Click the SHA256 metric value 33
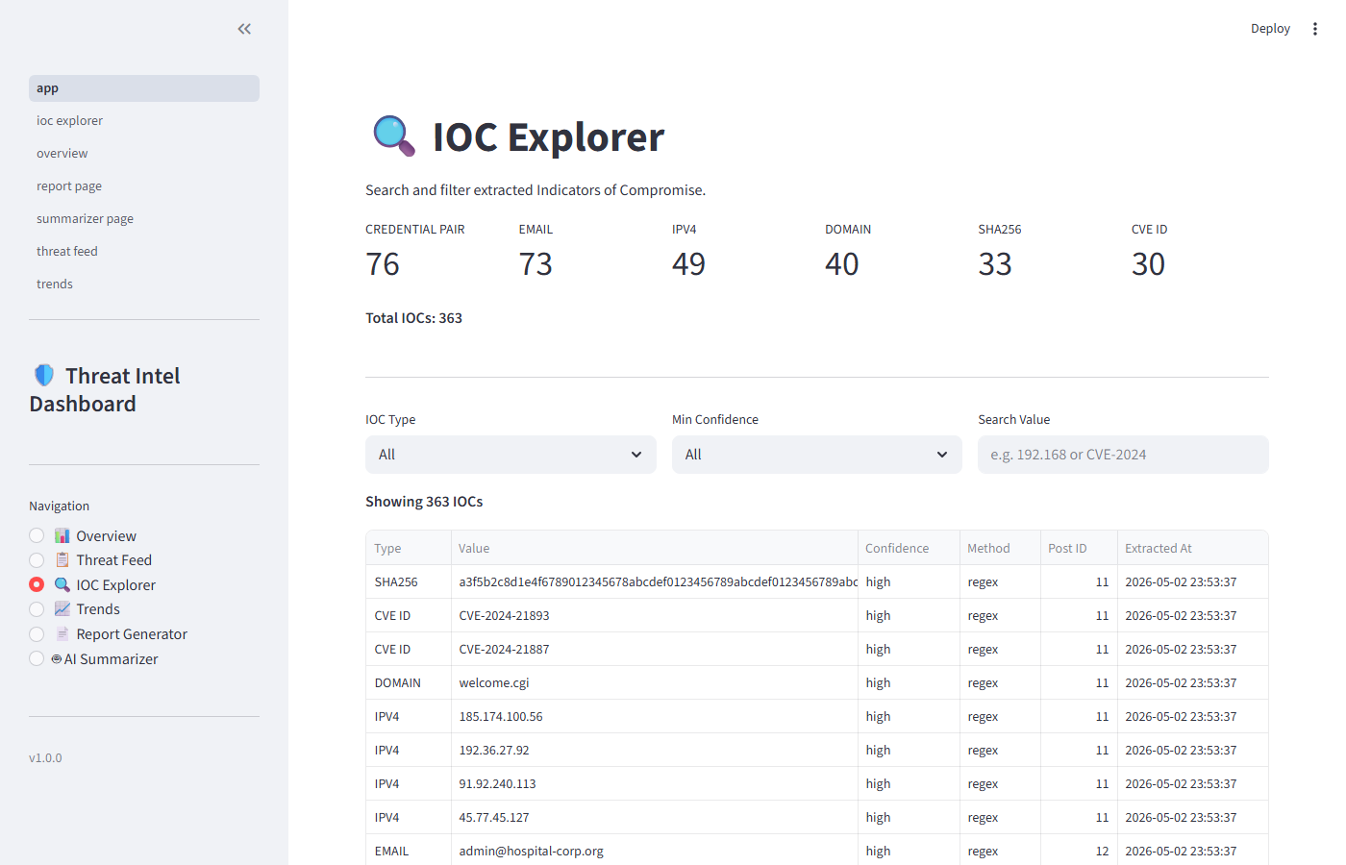1346x865 pixels. pyautogui.click(x=995, y=263)
